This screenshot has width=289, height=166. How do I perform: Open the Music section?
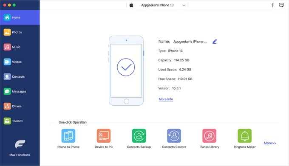20,47
